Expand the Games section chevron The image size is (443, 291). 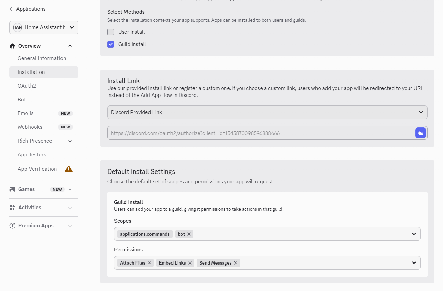tap(70, 189)
